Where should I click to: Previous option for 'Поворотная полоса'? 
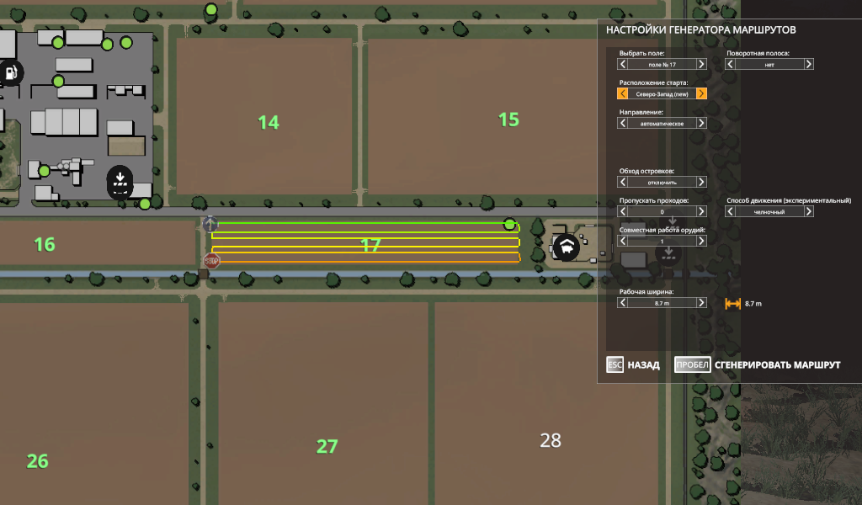[730, 64]
